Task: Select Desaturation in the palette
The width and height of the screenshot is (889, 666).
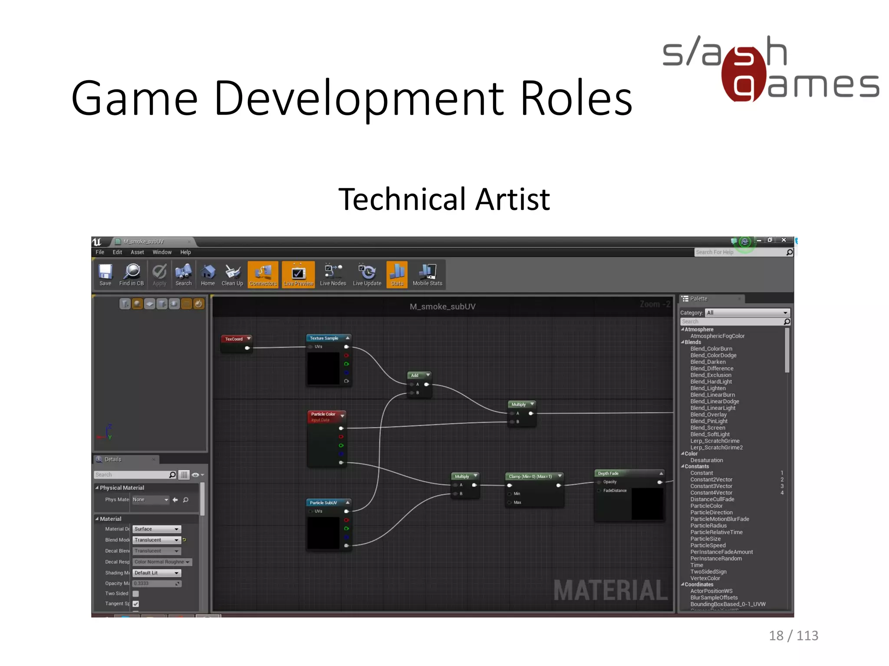Action: (x=707, y=460)
